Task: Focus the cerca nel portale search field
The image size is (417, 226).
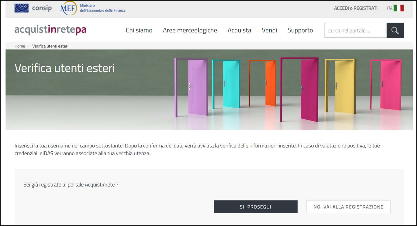Action: click(355, 30)
